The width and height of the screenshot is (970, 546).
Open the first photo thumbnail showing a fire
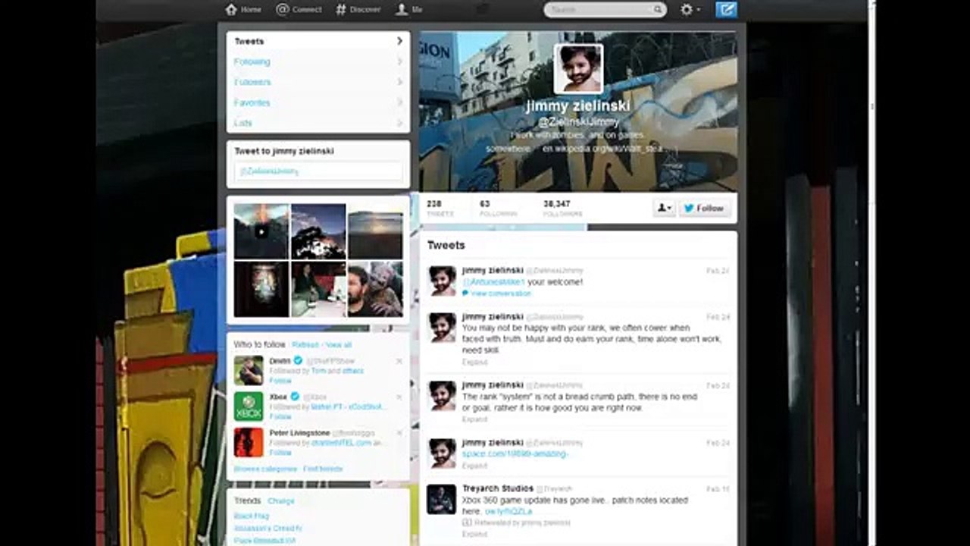[261, 231]
